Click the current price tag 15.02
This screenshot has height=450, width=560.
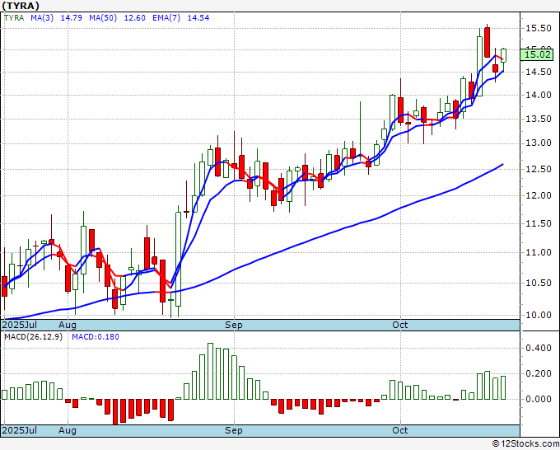(539, 54)
